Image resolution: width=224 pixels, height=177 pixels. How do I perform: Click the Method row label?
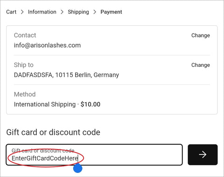click(25, 94)
